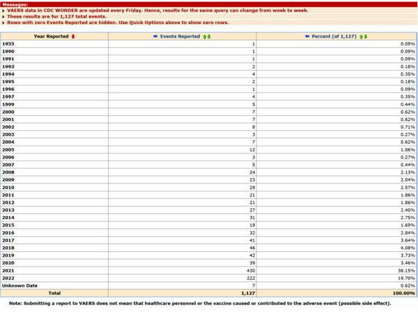Click the Note about VAERS report submission
This screenshot has height=315, width=418.
pyautogui.click(x=200, y=304)
